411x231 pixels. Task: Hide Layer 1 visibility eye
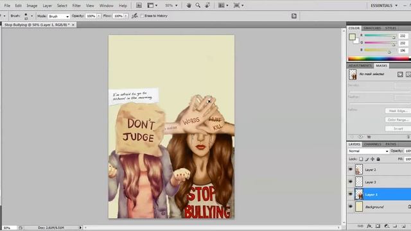tap(351, 194)
